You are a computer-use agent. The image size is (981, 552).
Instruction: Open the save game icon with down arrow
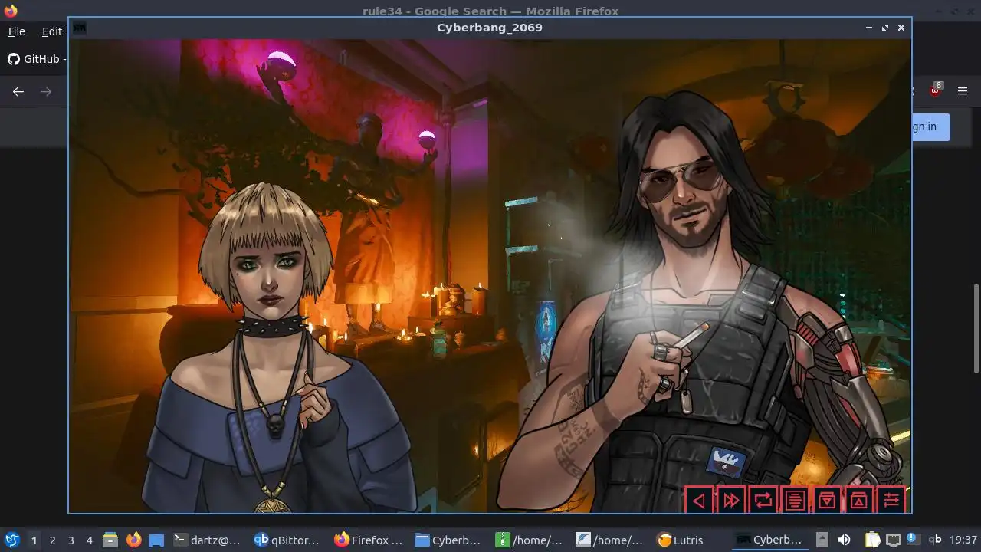(827, 501)
